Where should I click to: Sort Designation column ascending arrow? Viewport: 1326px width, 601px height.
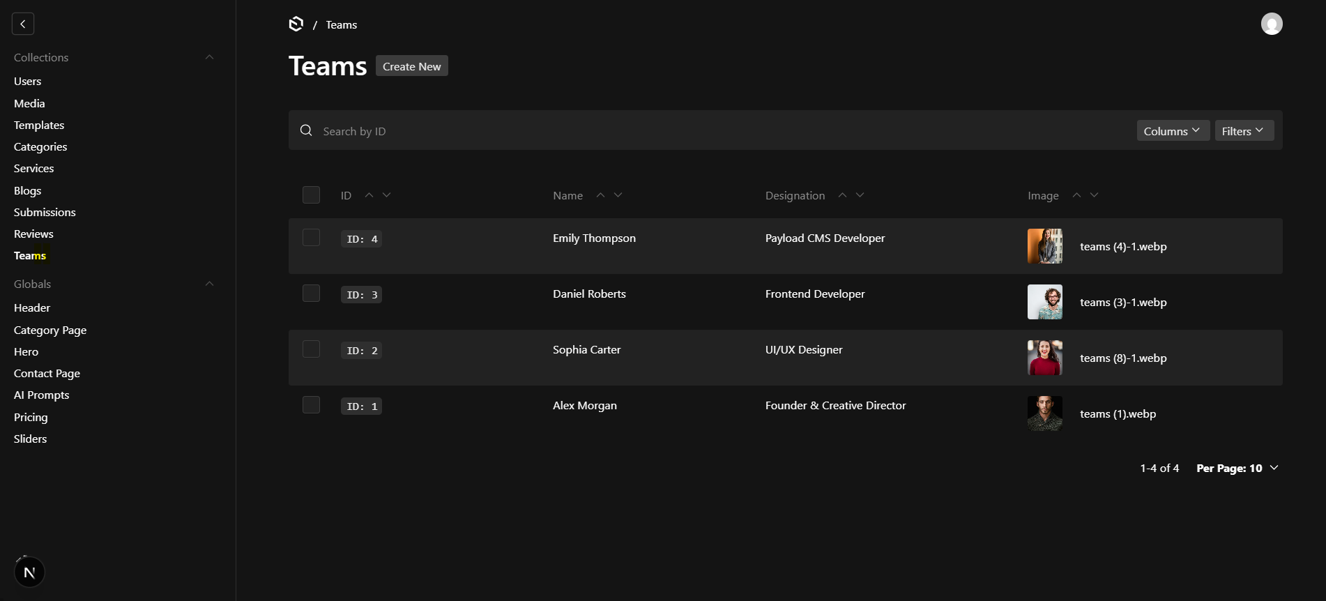(x=842, y=195)
